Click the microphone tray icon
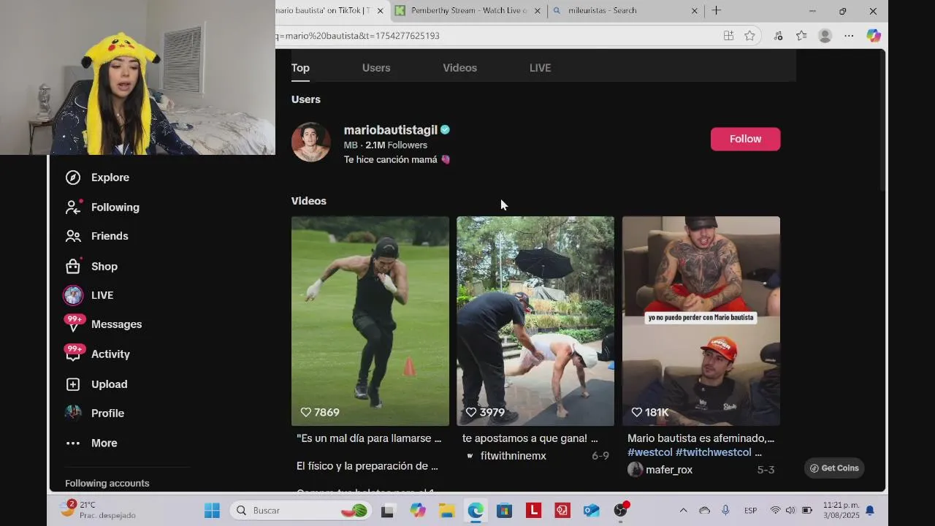 point(725,511)
